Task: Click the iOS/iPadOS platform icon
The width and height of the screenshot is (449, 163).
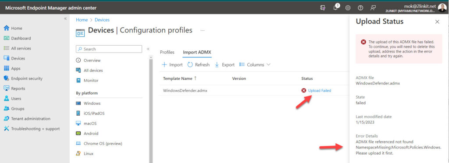Action: click(x=78, y=113)
